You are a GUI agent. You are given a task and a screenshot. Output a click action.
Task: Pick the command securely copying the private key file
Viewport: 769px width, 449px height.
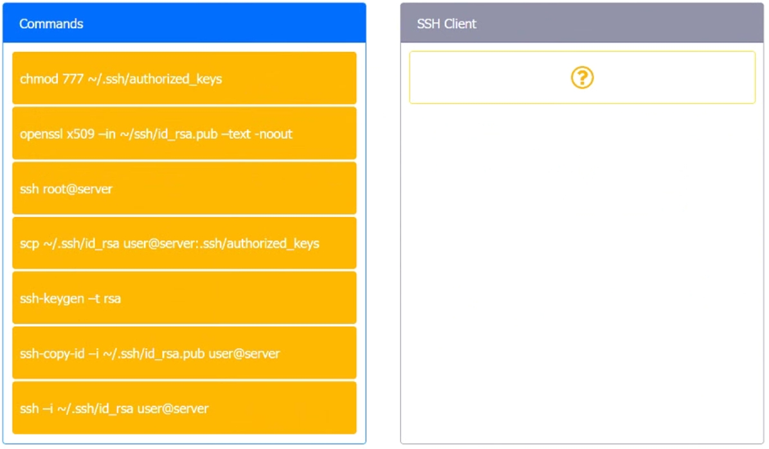click(x=185, y=243)
